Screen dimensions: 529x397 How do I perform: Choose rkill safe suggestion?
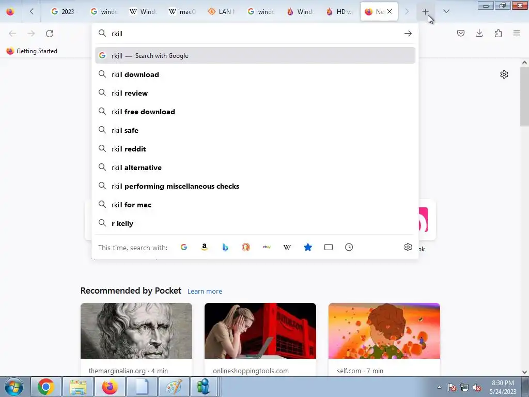pos(255,130)
